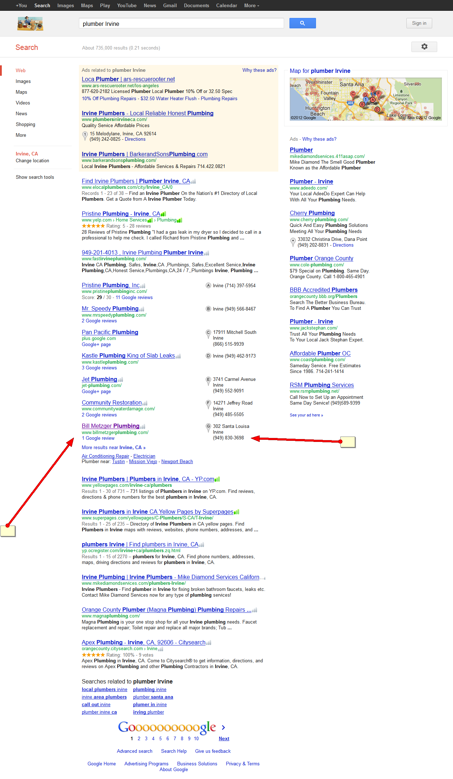The image size is (453, 779).
Task: Switch to News in left sidebar
Action: [x=22, y=114]
